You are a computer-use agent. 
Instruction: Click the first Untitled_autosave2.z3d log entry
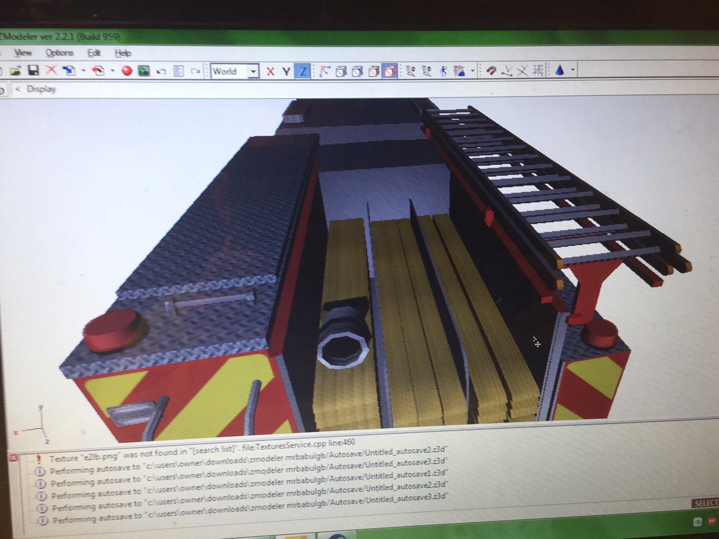(x=248, y=460)
